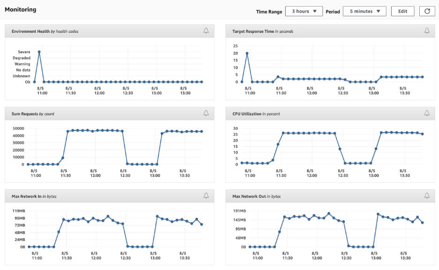
Task: Open the Time Range 3 hours dropdown
Action: [x=304, y=11]
